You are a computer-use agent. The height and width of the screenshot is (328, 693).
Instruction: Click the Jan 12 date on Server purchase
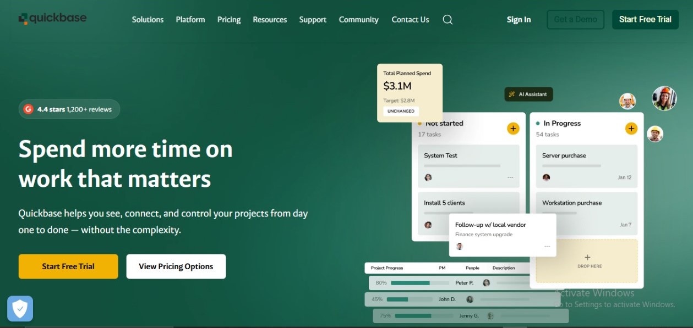[x=625, y=177]
